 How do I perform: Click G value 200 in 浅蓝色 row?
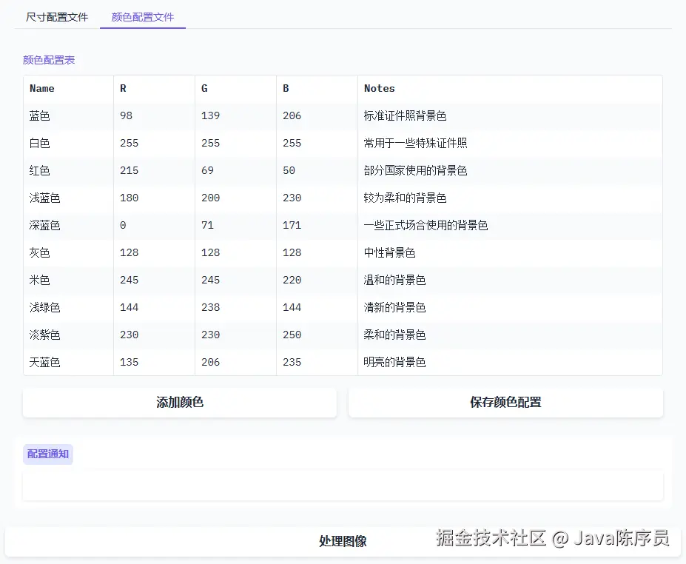(x=235, y=198)
